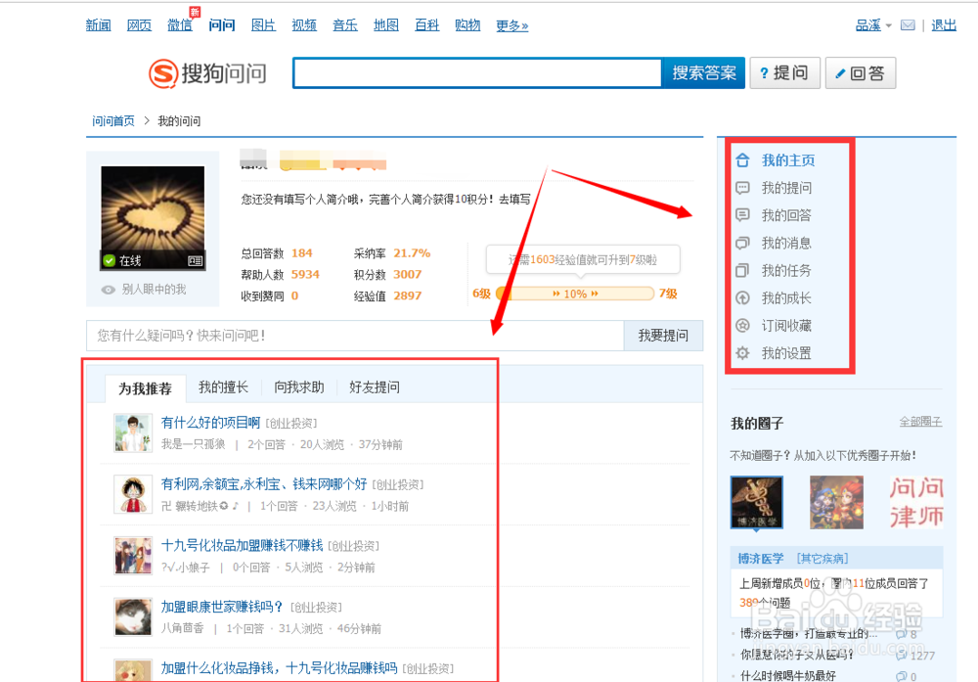Click the Sogou Wenwen logo

click(207, 73)
